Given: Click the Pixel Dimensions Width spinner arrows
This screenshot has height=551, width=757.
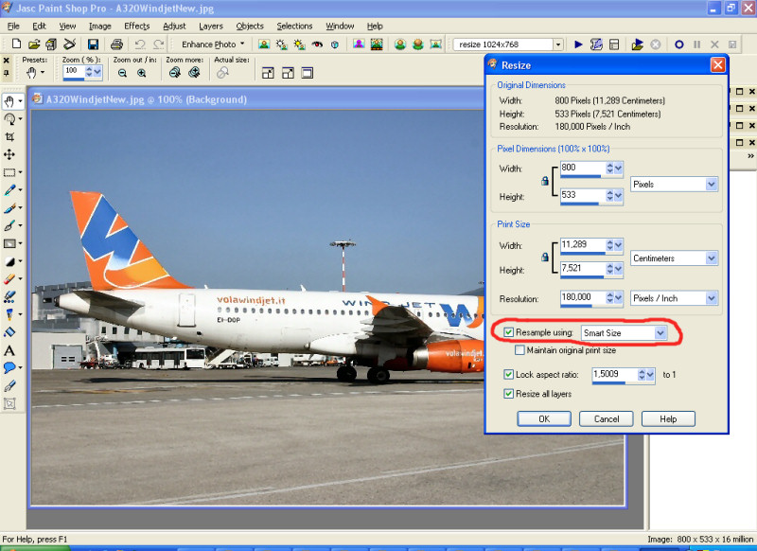Looking at the screenshot, I should pyautogui.click(x=609, y=169).
